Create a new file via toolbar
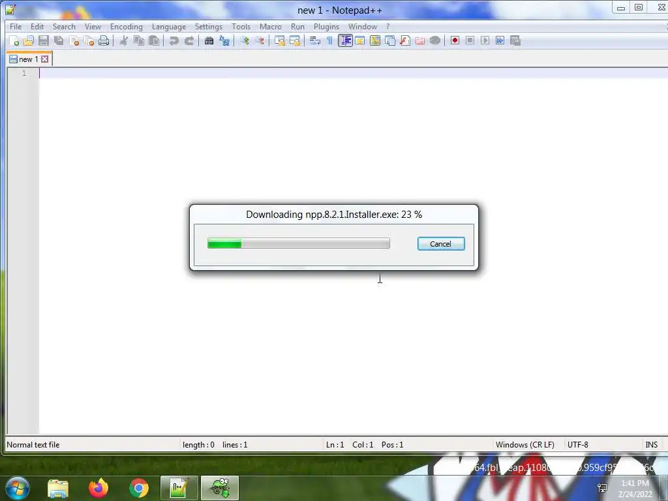 tap(14, 41)
